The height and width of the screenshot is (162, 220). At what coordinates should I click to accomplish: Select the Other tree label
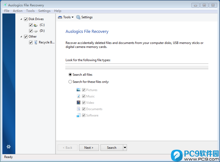point(33,37)
